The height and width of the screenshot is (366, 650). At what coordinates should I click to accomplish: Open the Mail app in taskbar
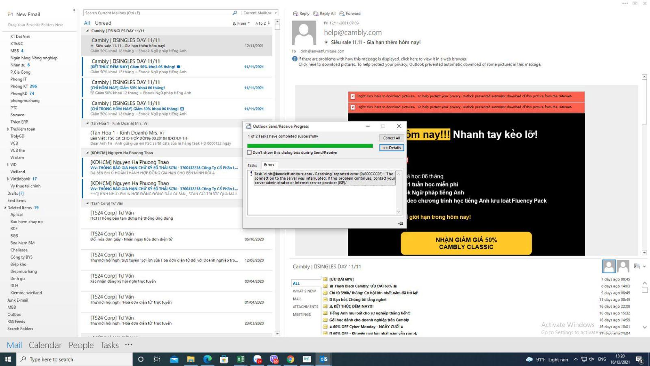174,359
